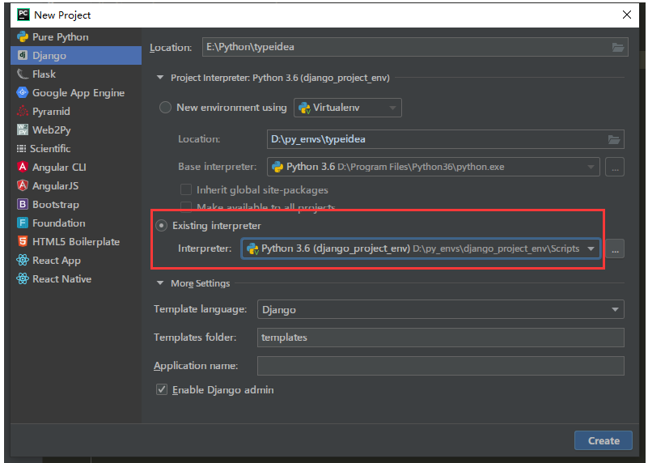
Task: Open the Template language dropdown
Action: coord(441,309)
